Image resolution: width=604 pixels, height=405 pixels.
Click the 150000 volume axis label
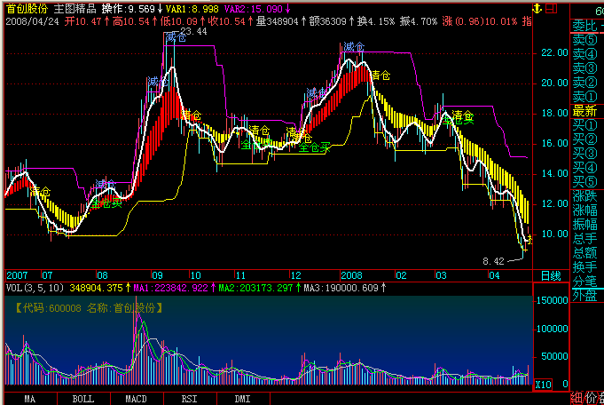click(x=553, y=300)
